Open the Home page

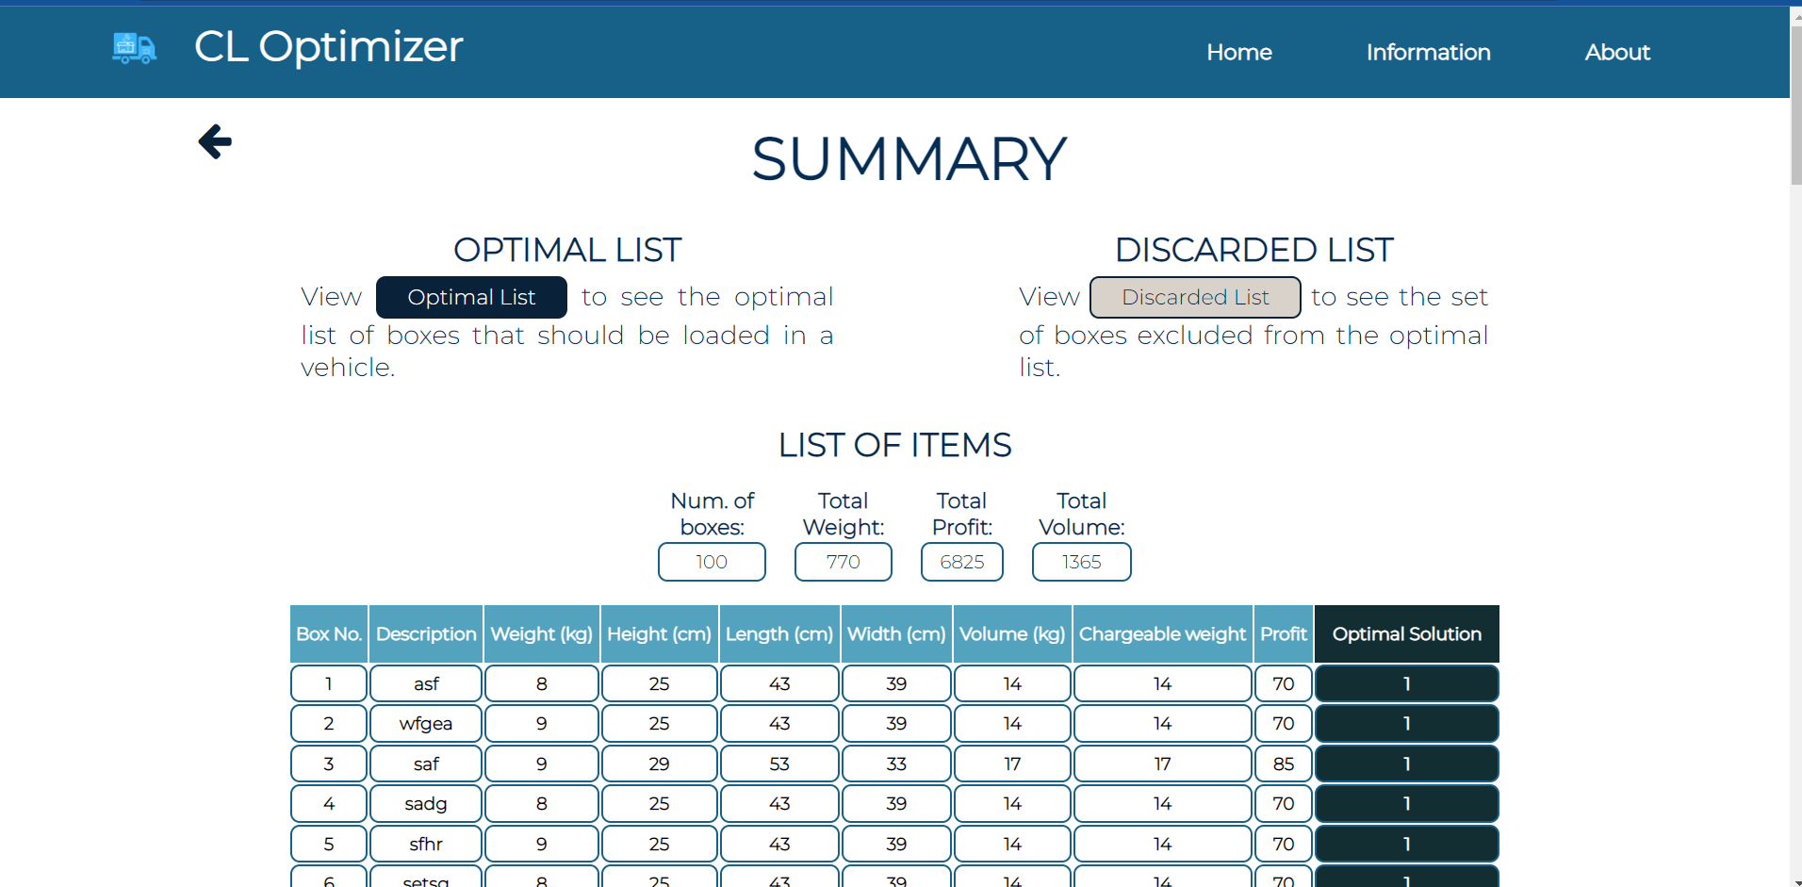[1238, 52]
